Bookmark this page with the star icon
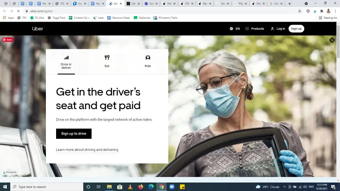The width and height of the screenshot is (340, 191). [x=300, y=11]
